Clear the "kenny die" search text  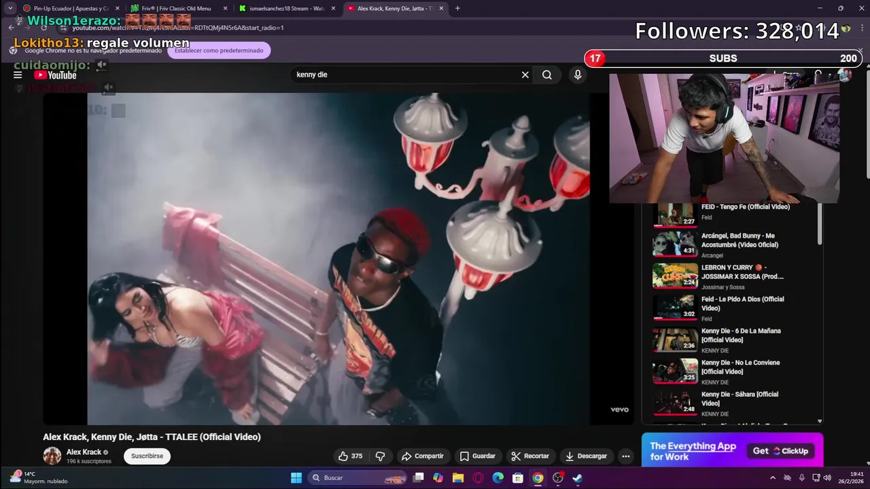pos(525,75)
